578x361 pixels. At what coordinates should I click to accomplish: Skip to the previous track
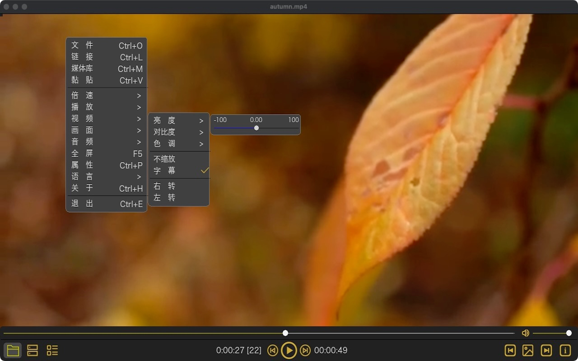[272, 350]
